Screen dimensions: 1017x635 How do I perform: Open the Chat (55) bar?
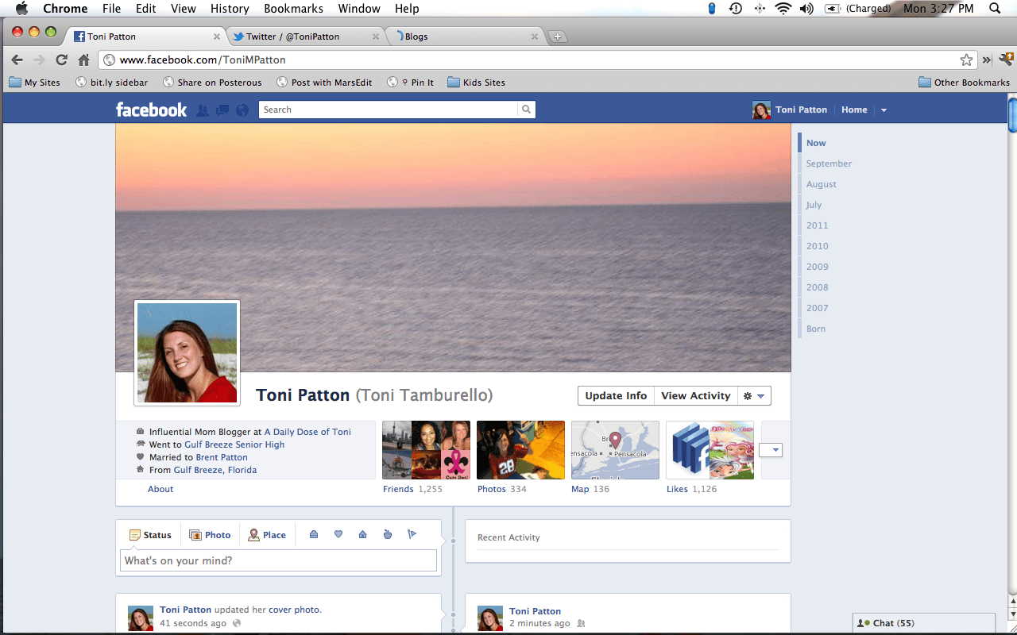click(x=923, y=623)
